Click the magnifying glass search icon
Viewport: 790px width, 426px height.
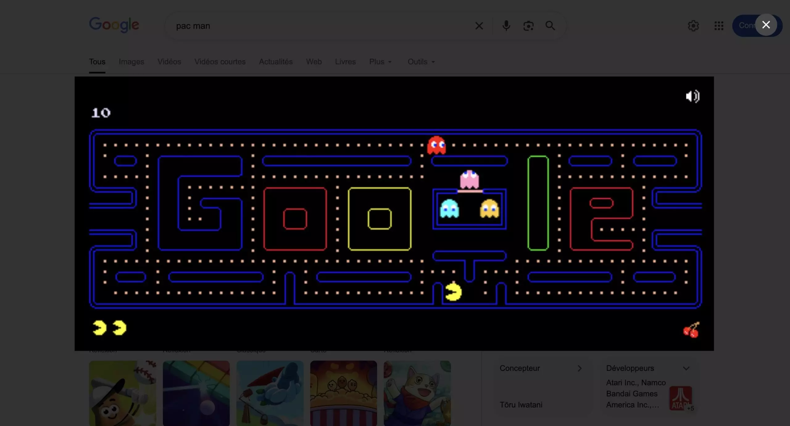click(550, 26)
